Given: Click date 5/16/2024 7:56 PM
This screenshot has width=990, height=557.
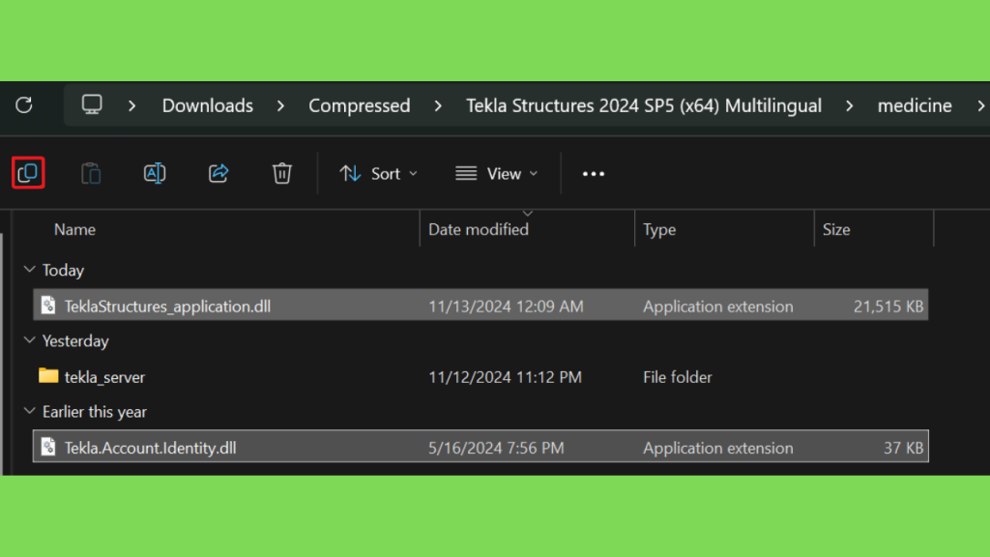Looking at the screenshot, I should click(x=496, y=448).
